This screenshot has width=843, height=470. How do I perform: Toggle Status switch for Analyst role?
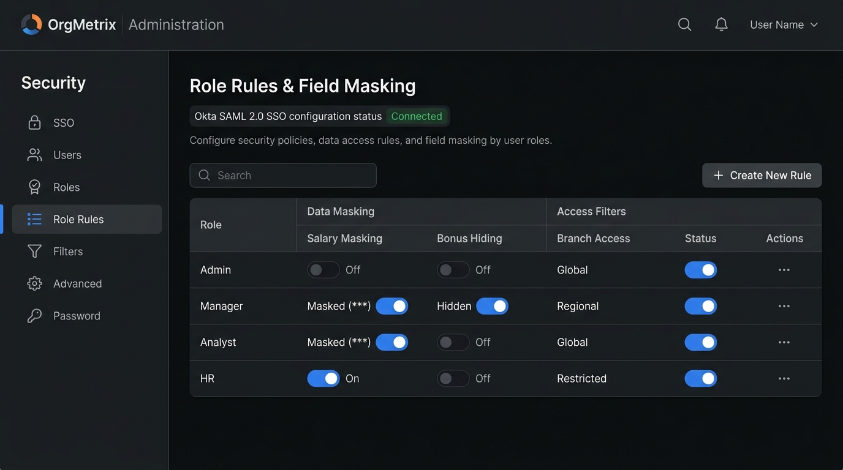coord(701,342)
